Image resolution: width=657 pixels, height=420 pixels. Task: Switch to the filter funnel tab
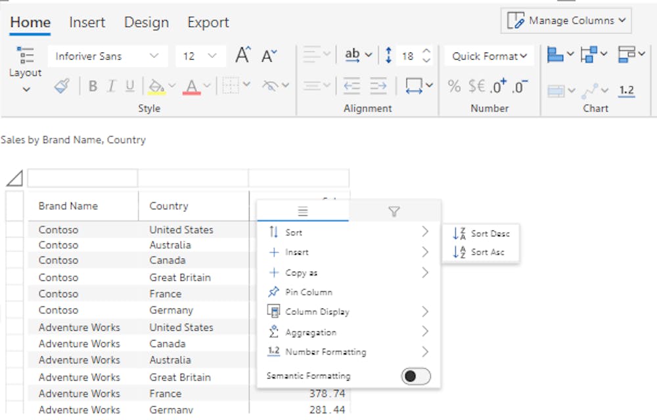pyautogui.click(x=394, y=211)
